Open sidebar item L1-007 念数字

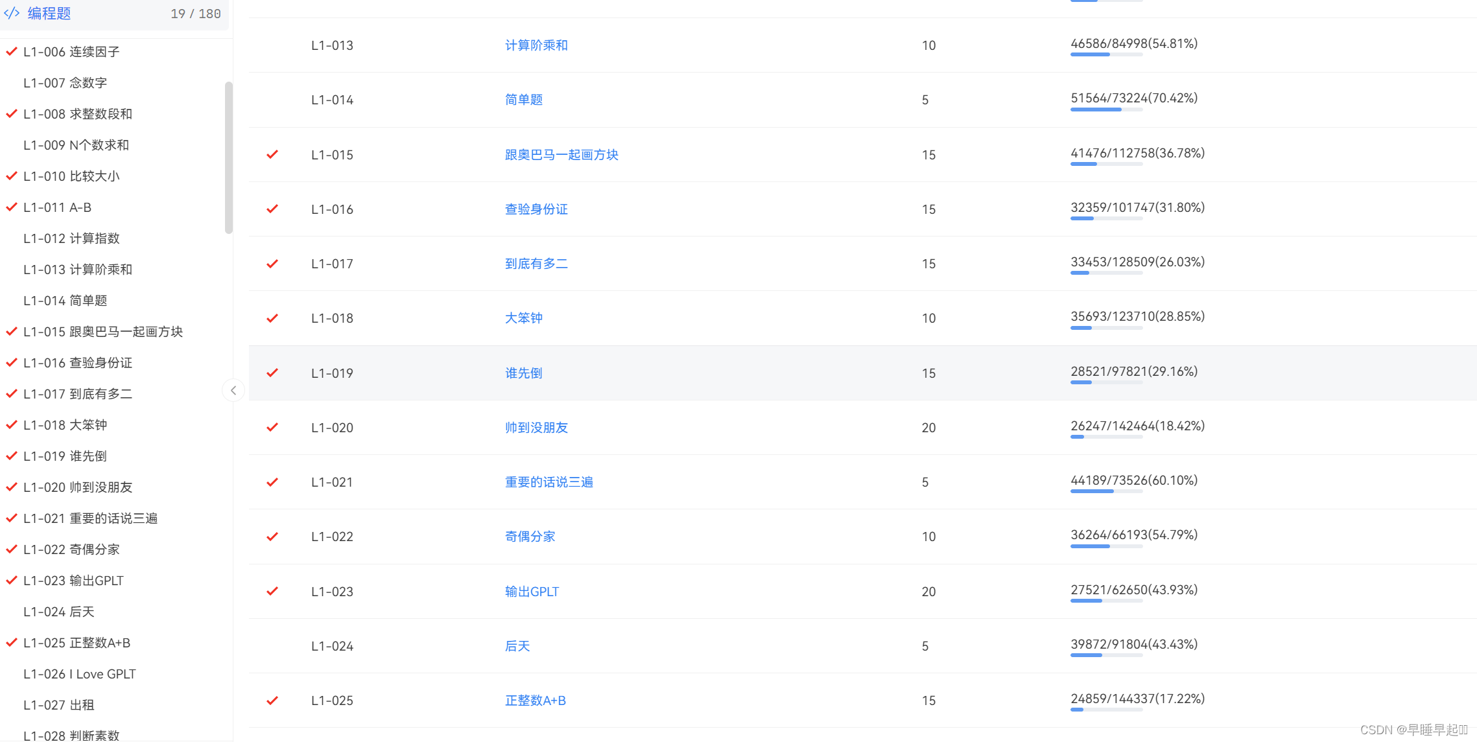click(x=65, y=83)
